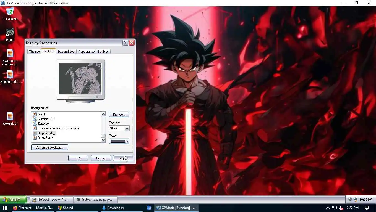Screen dimensions: 376x212
Task: Select Omg friends_ in the background list
Action: (46, 133)
